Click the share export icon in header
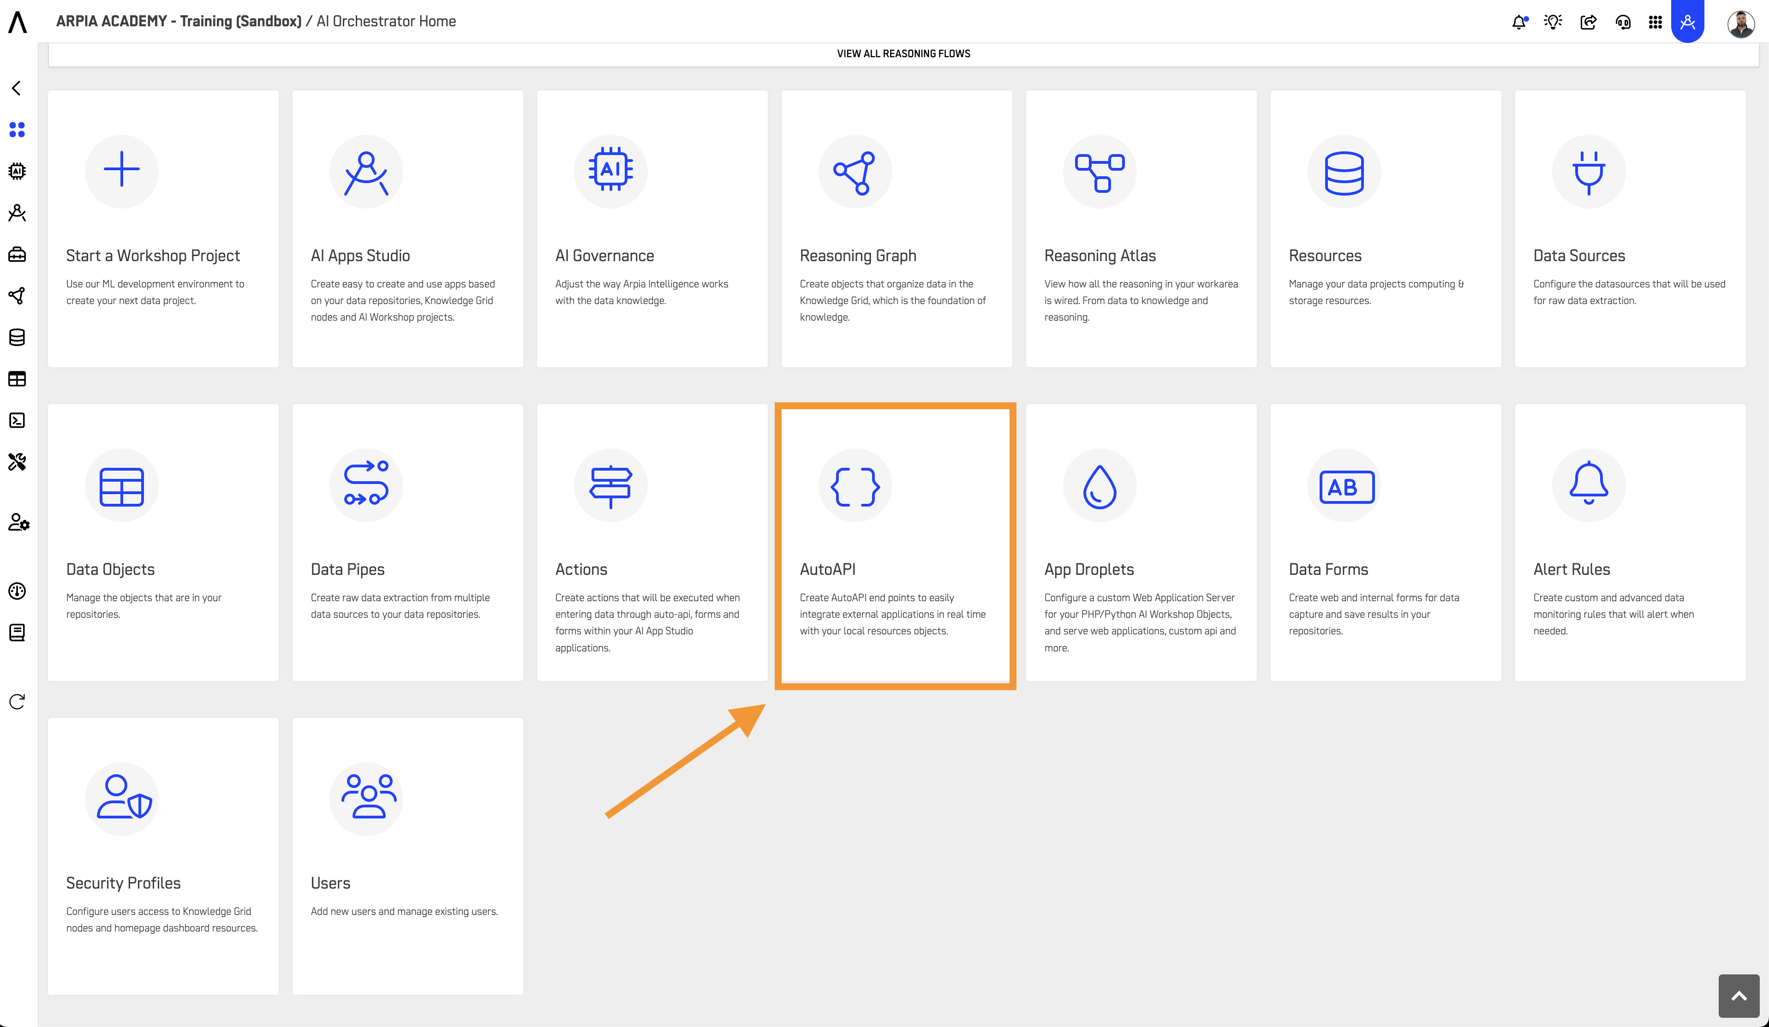 (1588, 22)
